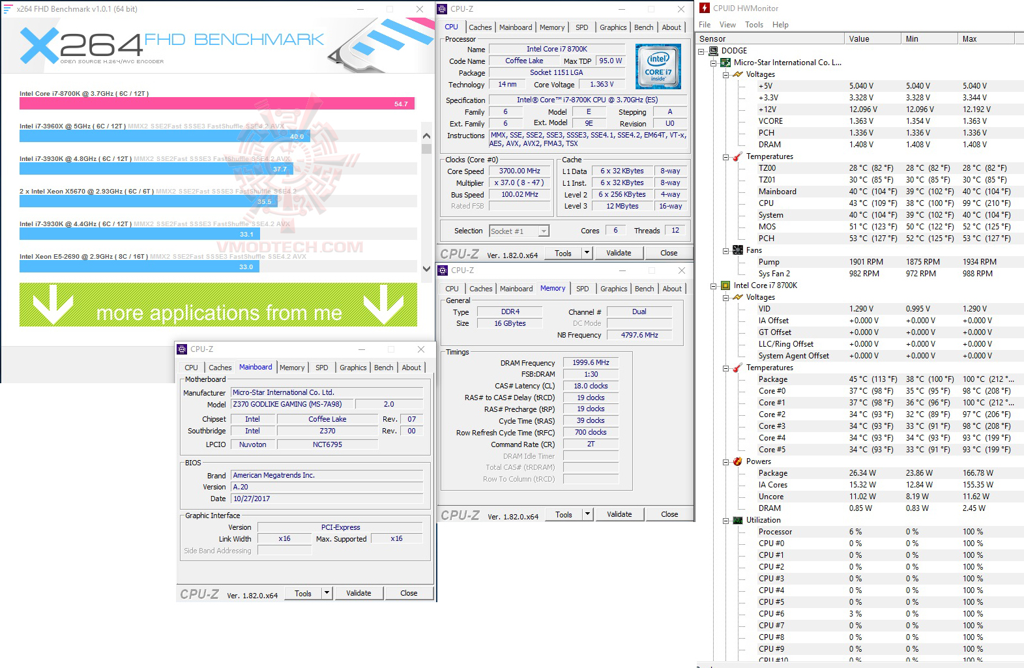
Task: Click the pink i7-8700K 54.7 result bar
Action: [217, 104]
